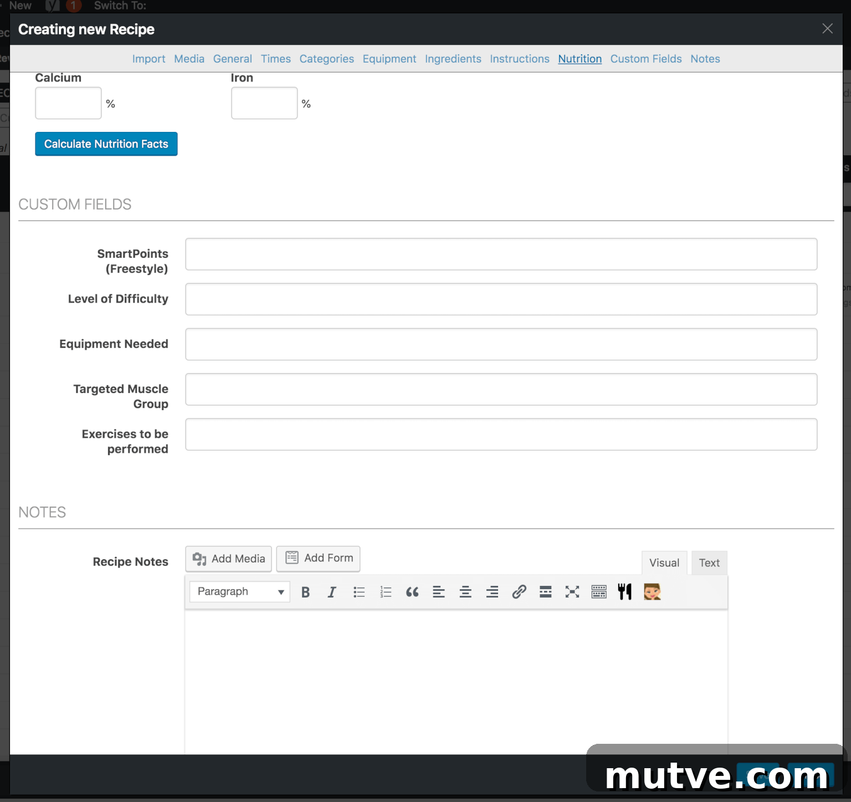Insert Read More tag

pyautogui.click(x=546, y=592)
